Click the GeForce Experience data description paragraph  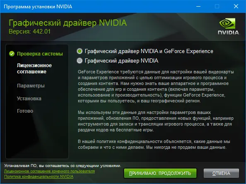[x=156, y=86]
